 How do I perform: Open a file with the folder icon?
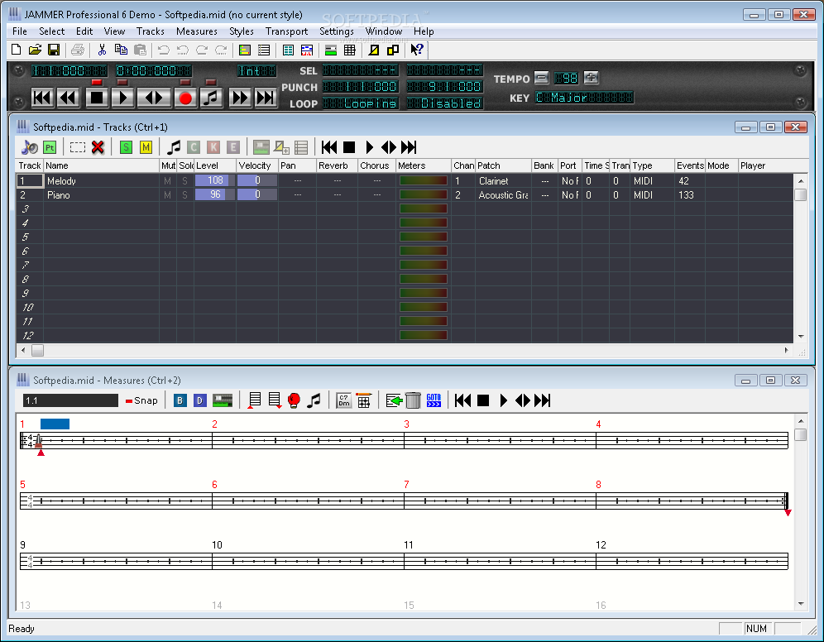click(35, 50)
